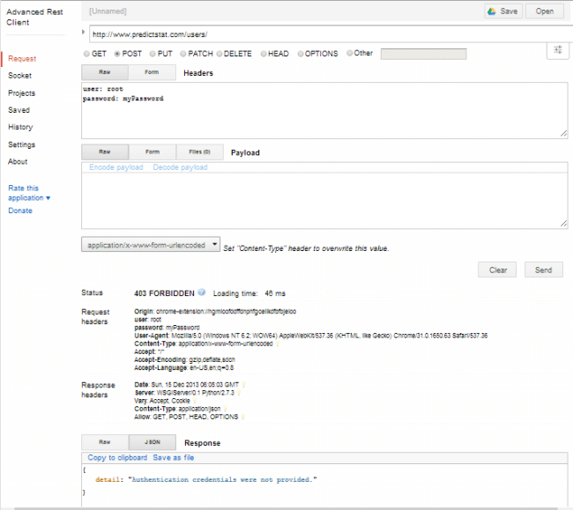Select the GET method radio button
The height and width of the screenshot is (510, 573).
coord(86,54)
